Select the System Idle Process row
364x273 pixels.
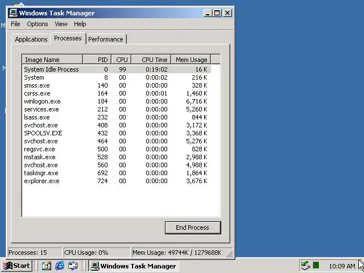(x=117, y=69)
